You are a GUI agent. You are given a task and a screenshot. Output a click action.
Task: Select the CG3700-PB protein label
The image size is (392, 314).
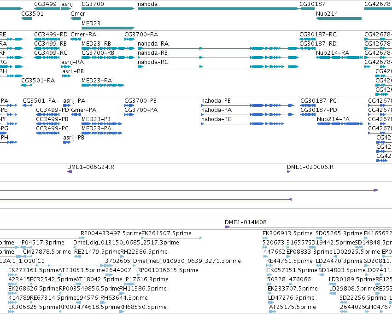(x=140, y=101)
